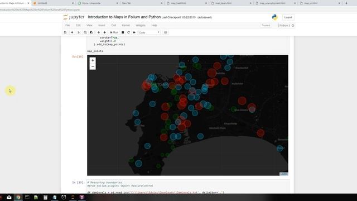Run the current cell
Image resolution: width=357 pixels, height=201 pixels.
[x=114, y=32]
